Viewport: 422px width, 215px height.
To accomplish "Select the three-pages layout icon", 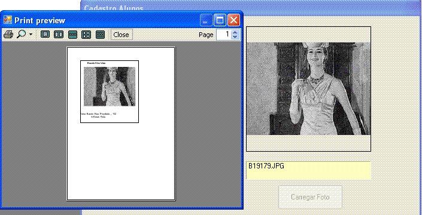I will pyautogui.click(x=72, y=35).
